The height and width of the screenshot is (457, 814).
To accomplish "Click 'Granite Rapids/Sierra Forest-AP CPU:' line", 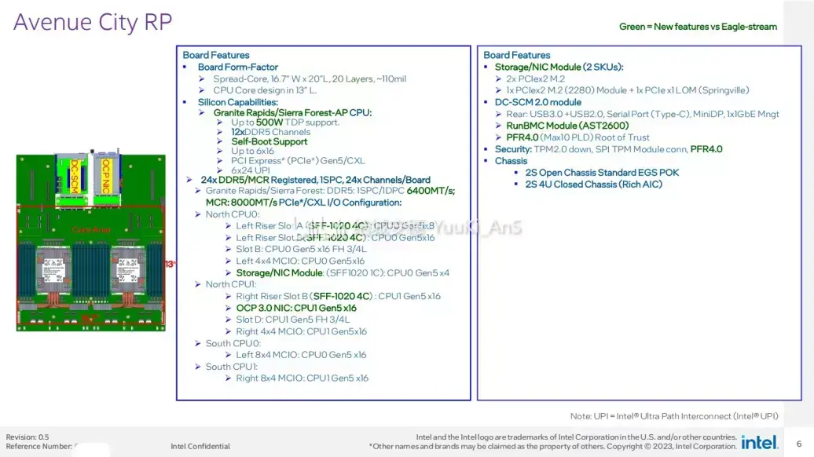I will (292, 112).
